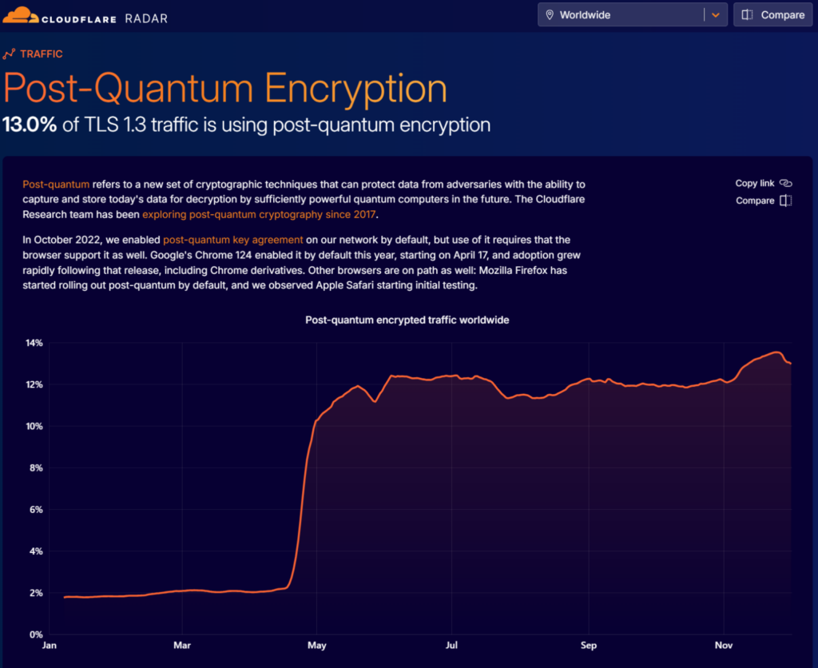Click the Copy link chain icon

(785, 183)
